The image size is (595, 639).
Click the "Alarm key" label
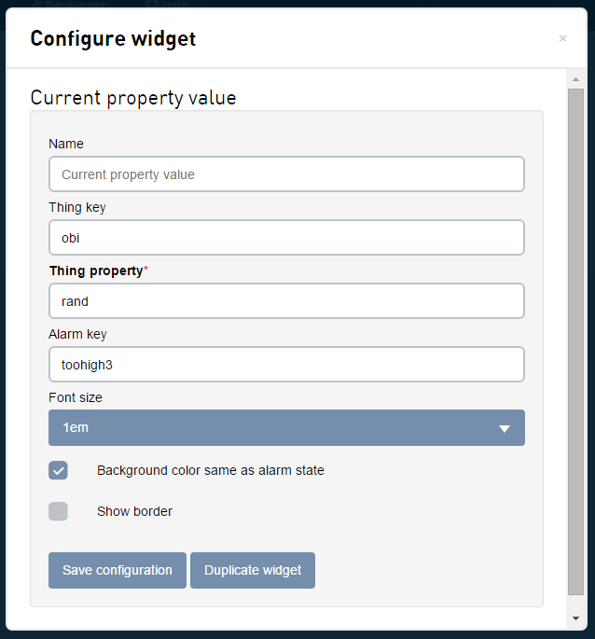[77, 334]
